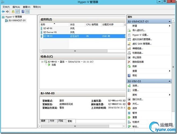177x134 pixels.
Task: Toggle the console tree pane toolbar icon
Action: tap(17, 11)
